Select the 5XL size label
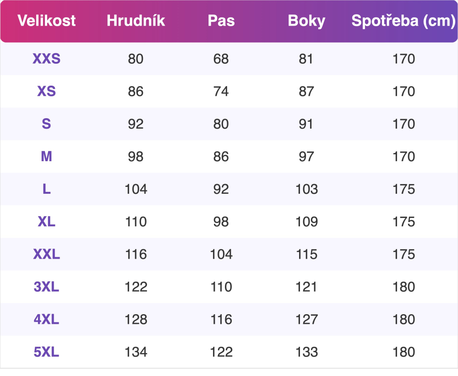Screen dimensions: 458x376 click(46, 352)
